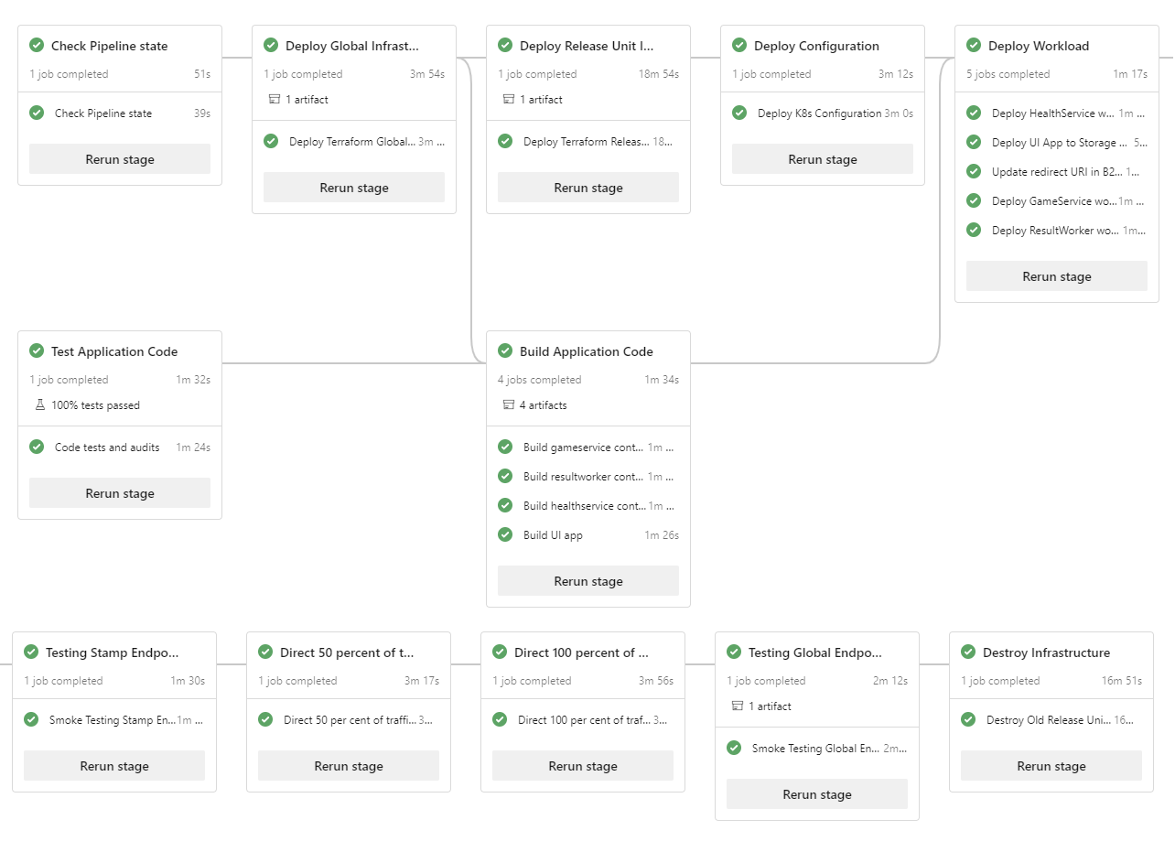
Task: Open the Deploy Configuration stage header
Action: tap(816, 46)
